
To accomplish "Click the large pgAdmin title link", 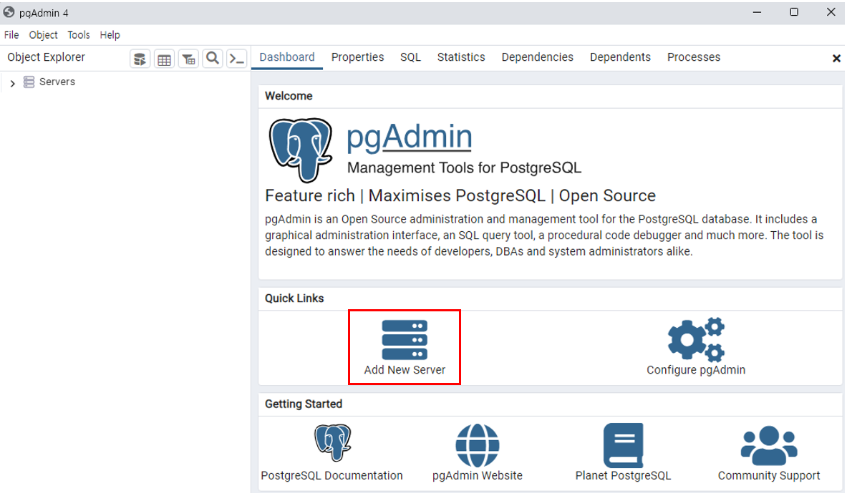I will 409,137.
